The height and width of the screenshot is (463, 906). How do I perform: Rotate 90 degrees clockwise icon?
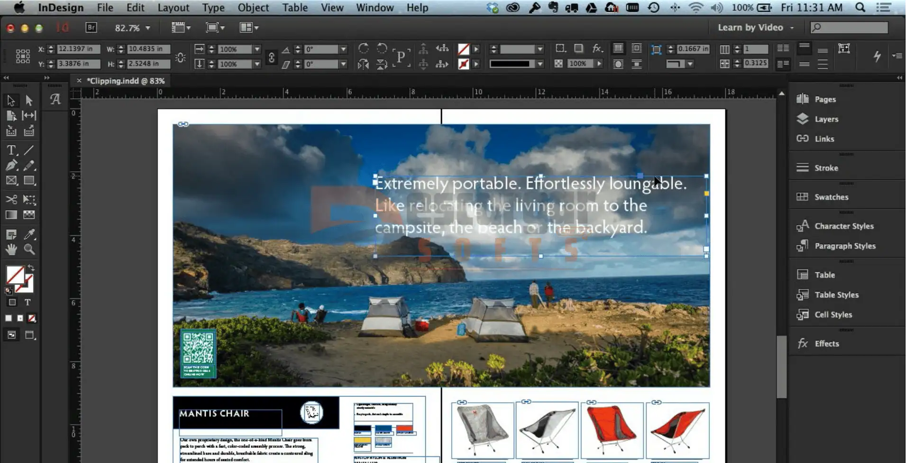pos(364,48)
